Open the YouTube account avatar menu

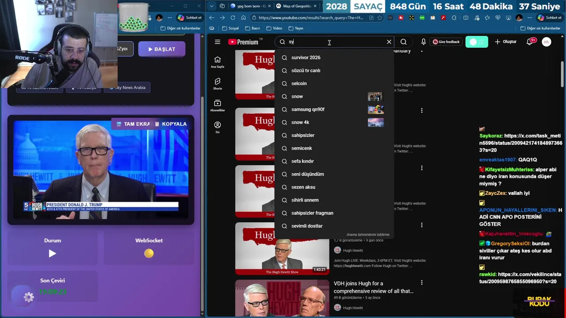coord(547,42)
